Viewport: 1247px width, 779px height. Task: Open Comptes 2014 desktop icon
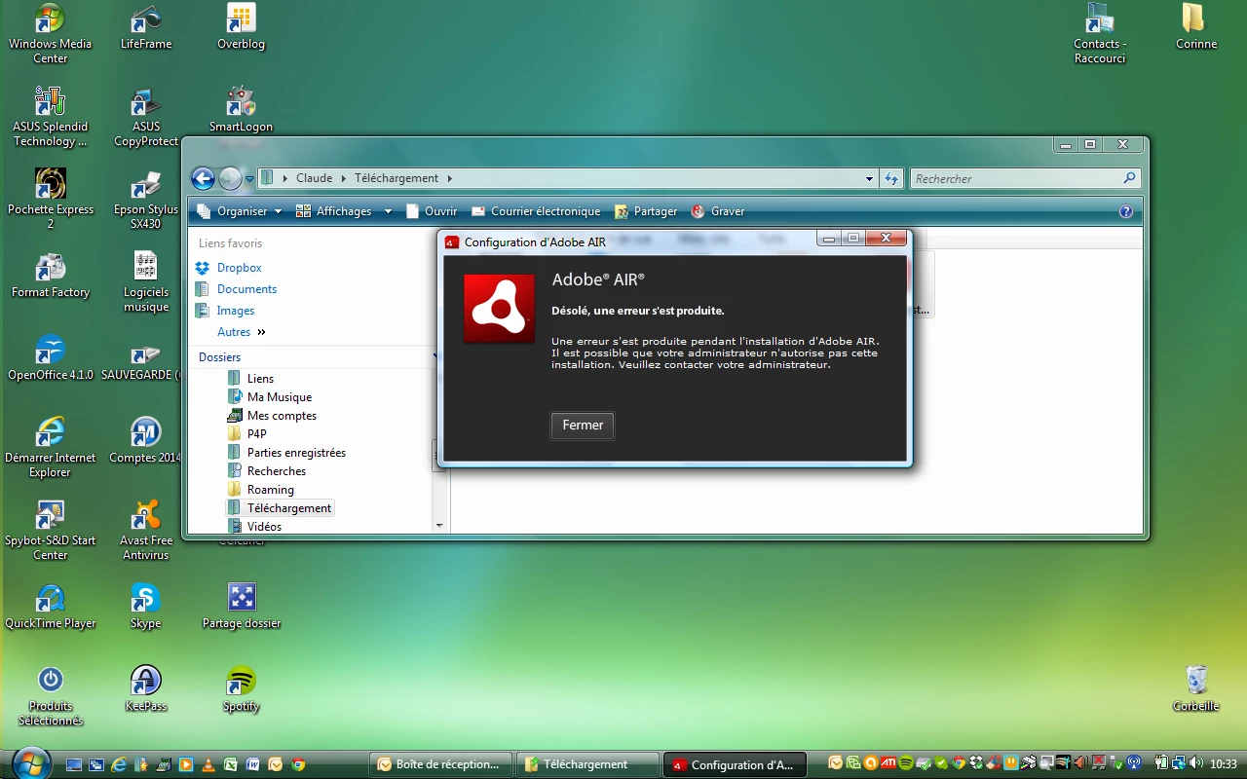pyautogui.click(x=145, y=442)
